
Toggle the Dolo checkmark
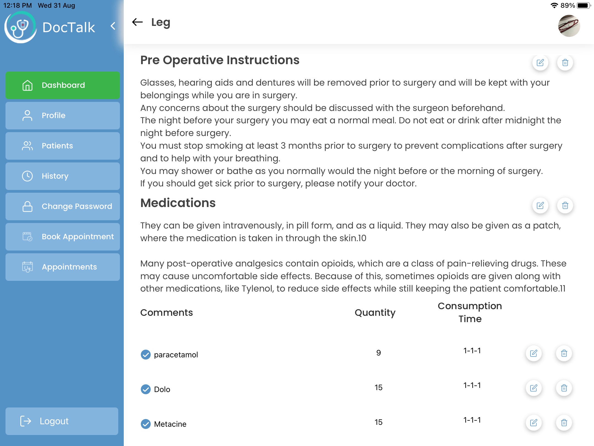click(145, 389)
